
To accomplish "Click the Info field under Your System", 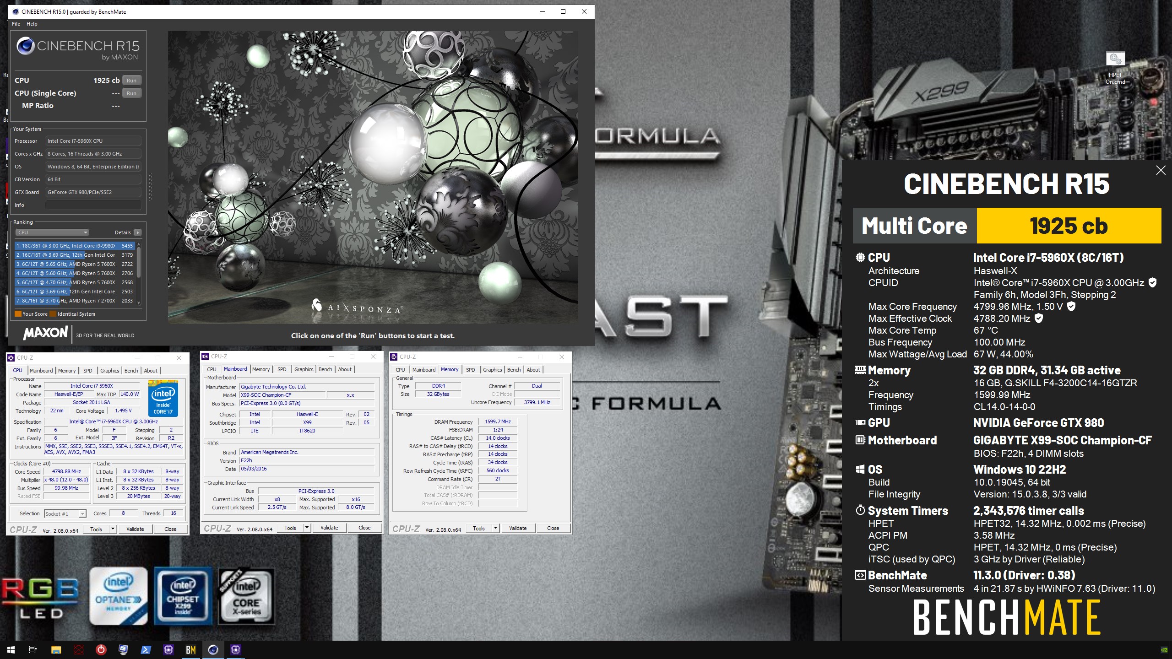I will coord(93,205).
